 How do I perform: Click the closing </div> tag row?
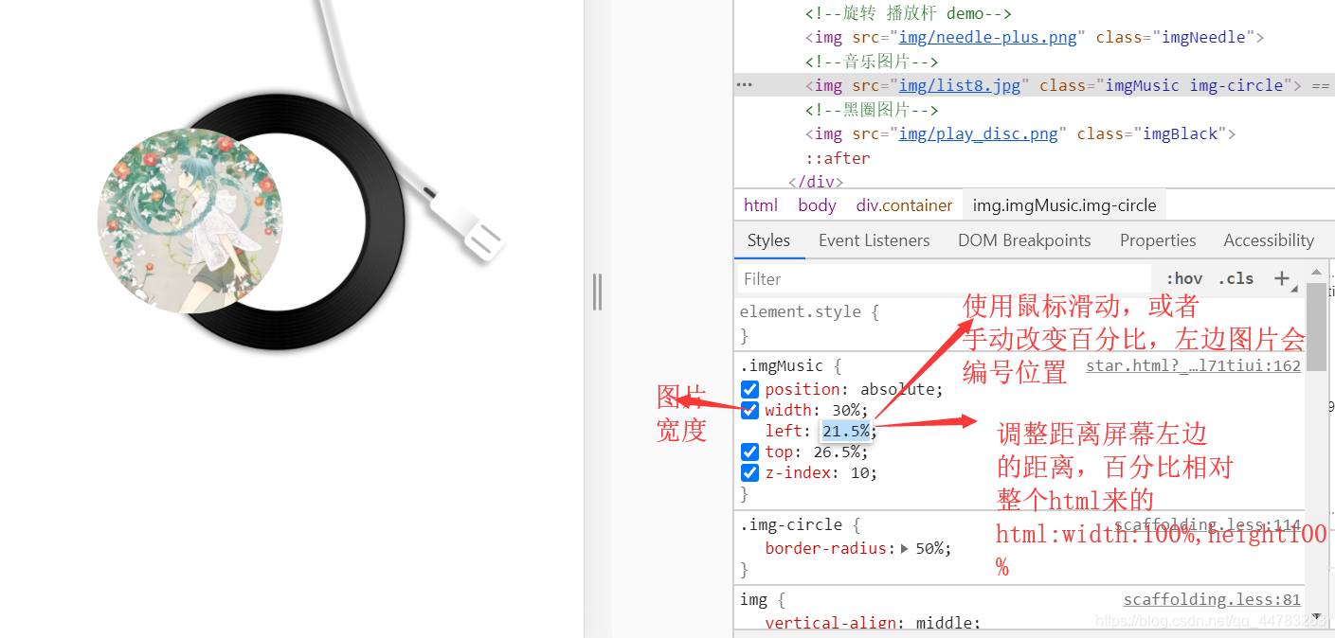[x=816, y=182]
